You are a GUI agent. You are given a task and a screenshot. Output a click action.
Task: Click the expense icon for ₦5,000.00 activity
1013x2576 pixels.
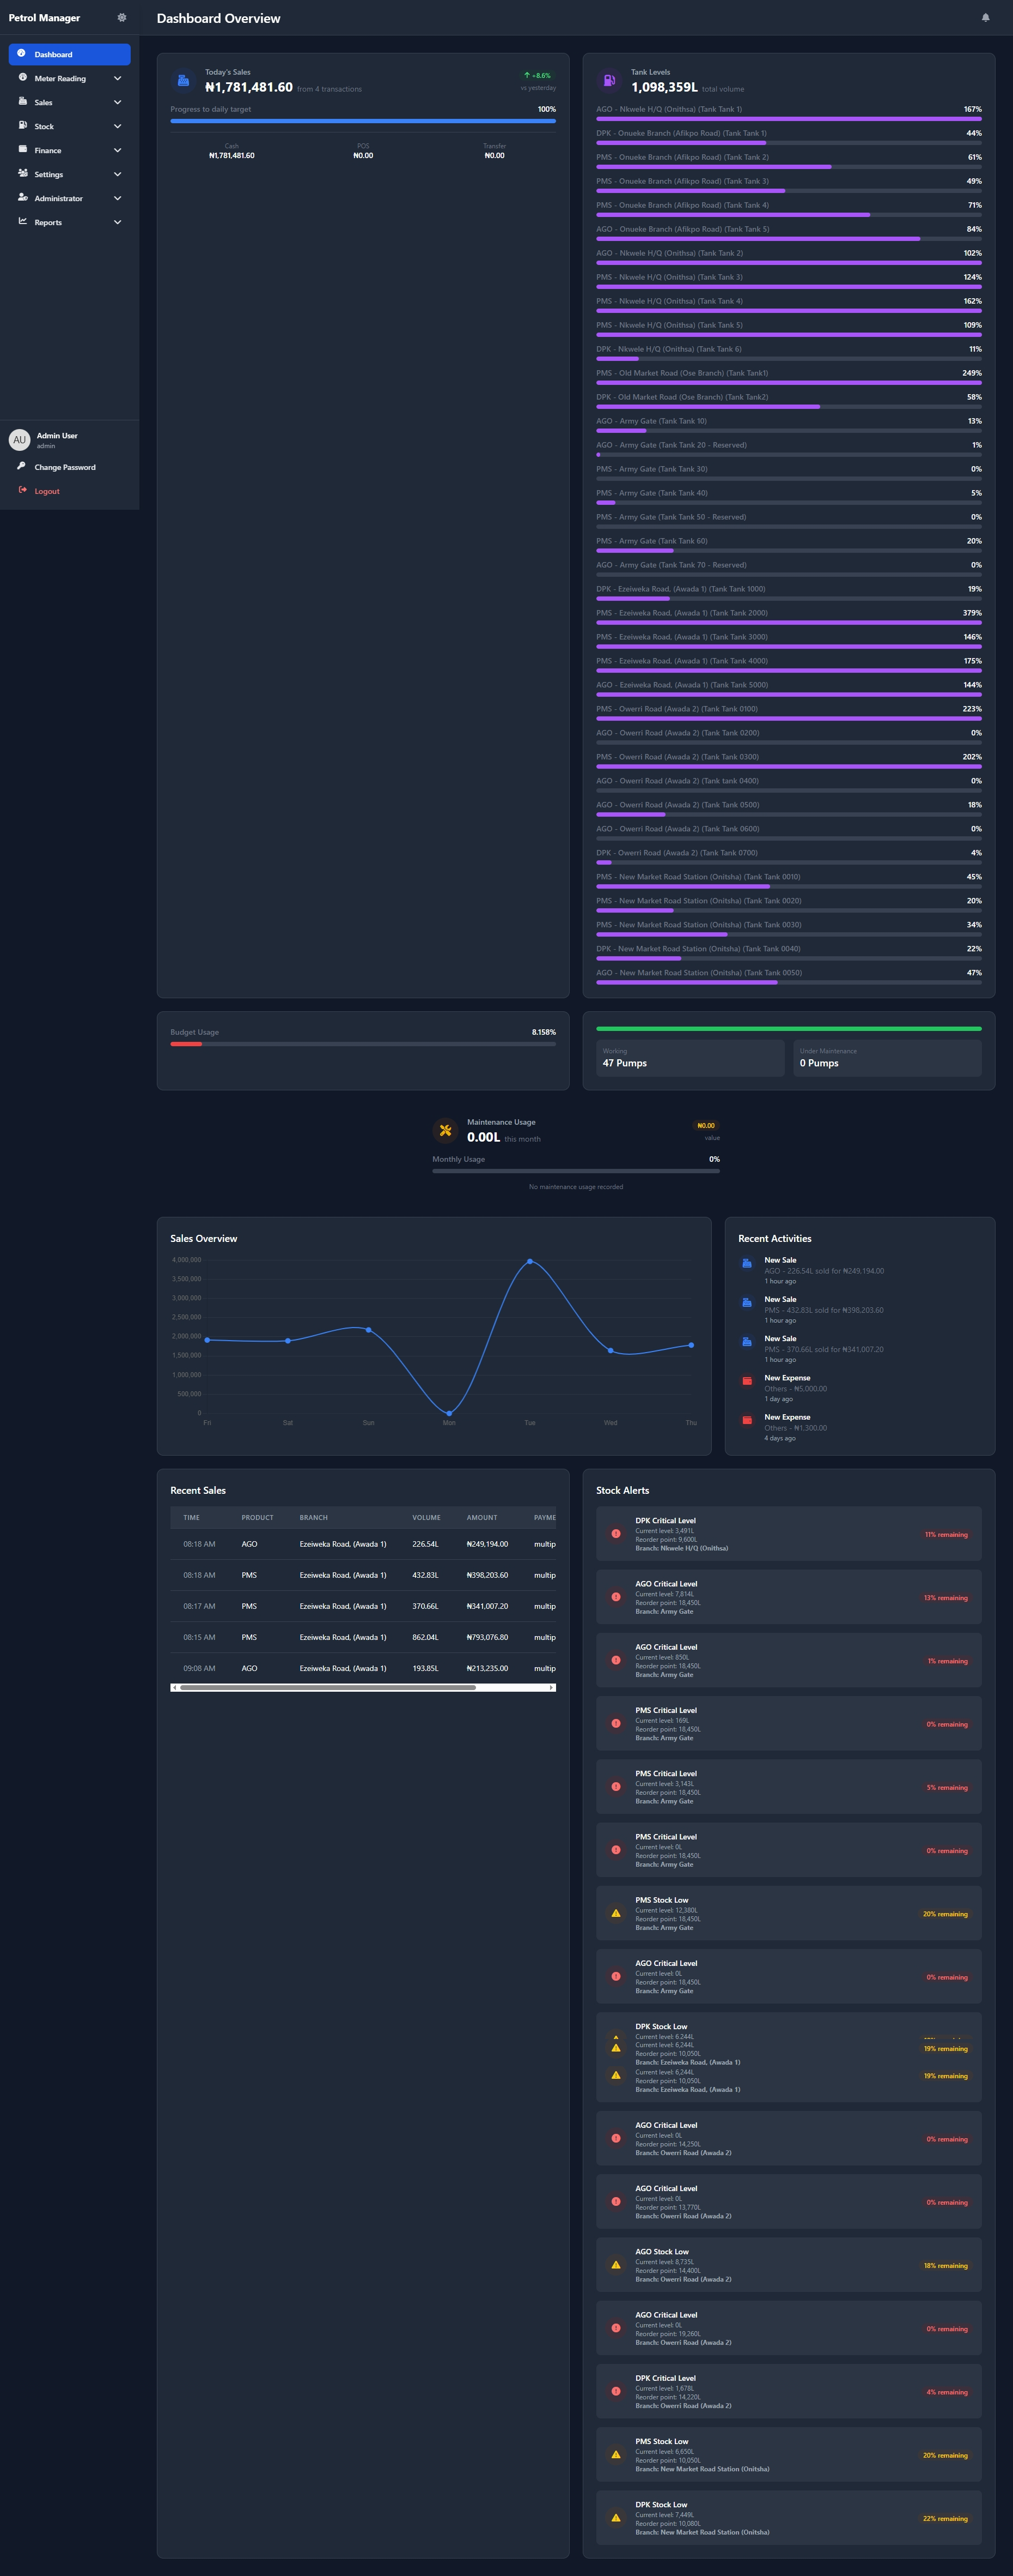746,1381
